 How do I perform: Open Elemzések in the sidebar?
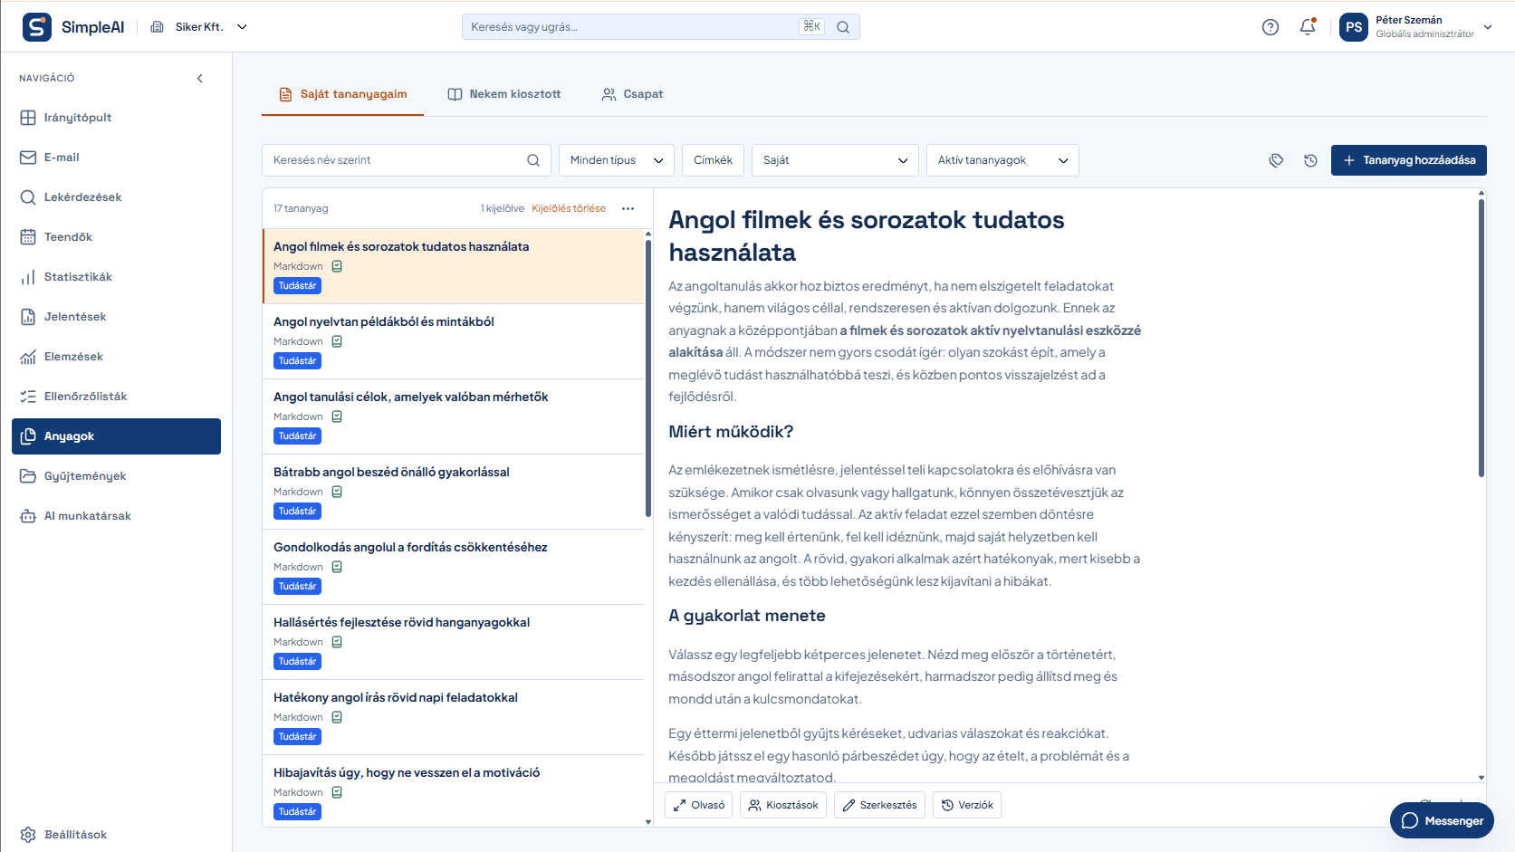(x=116, y=357)
